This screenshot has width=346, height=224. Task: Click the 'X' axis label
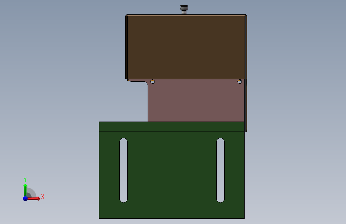43,196
